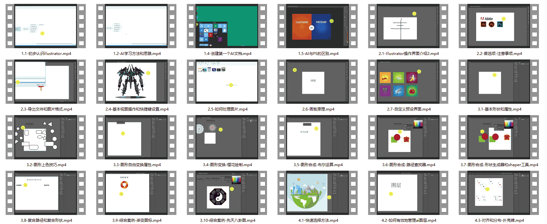Open the 3.2-图形上色技巧.mp4 video thumbnail
Image resolution: width=547 pixels, height=224 pixels.
point(46,137)
